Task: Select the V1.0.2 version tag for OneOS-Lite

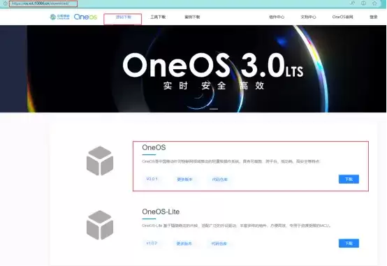Action: point(152,243)
